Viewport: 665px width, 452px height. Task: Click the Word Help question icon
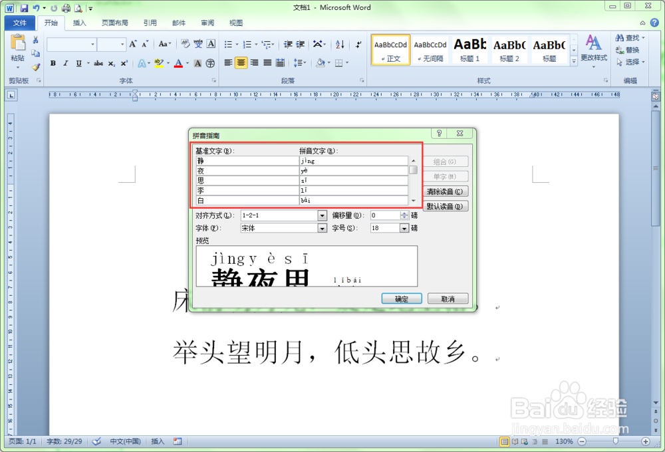[x=654, y=23]
